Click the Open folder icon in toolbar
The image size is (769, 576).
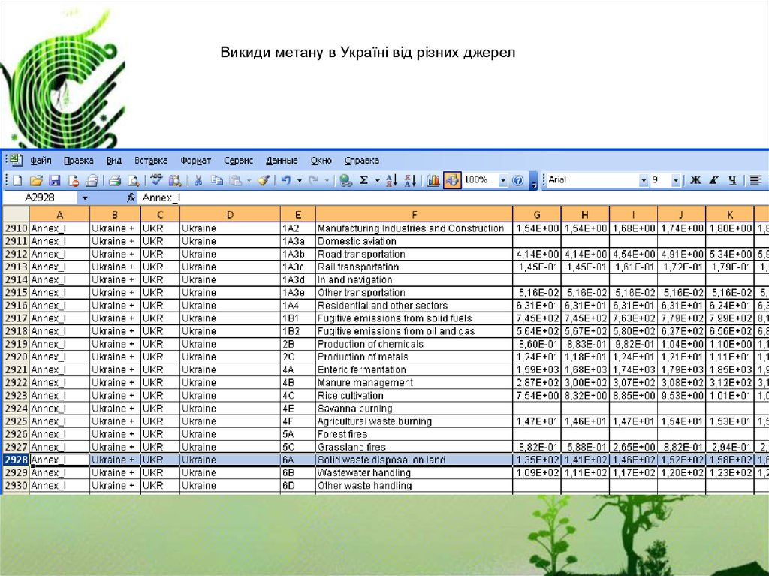35,180
